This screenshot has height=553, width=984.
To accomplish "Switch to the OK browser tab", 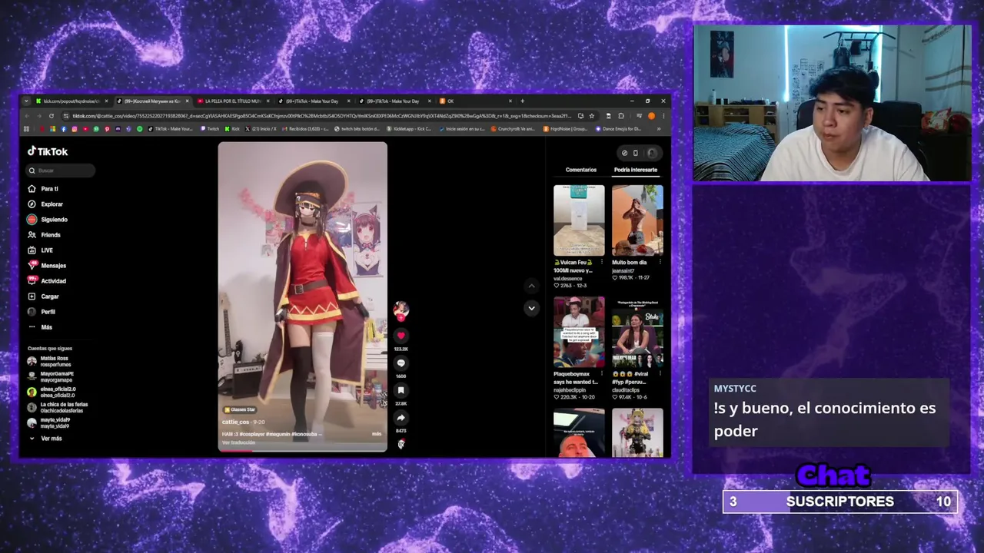I will coord(475,101).
